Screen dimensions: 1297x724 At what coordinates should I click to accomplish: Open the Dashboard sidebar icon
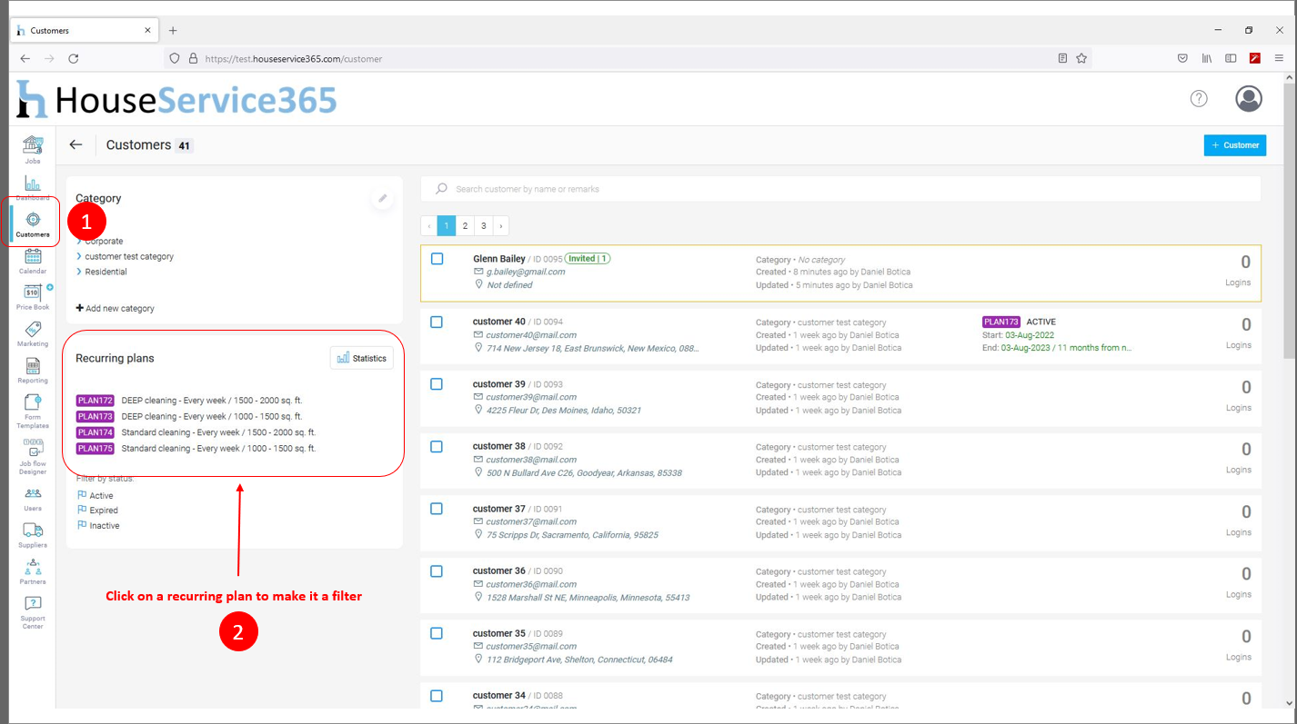point(33,185)
